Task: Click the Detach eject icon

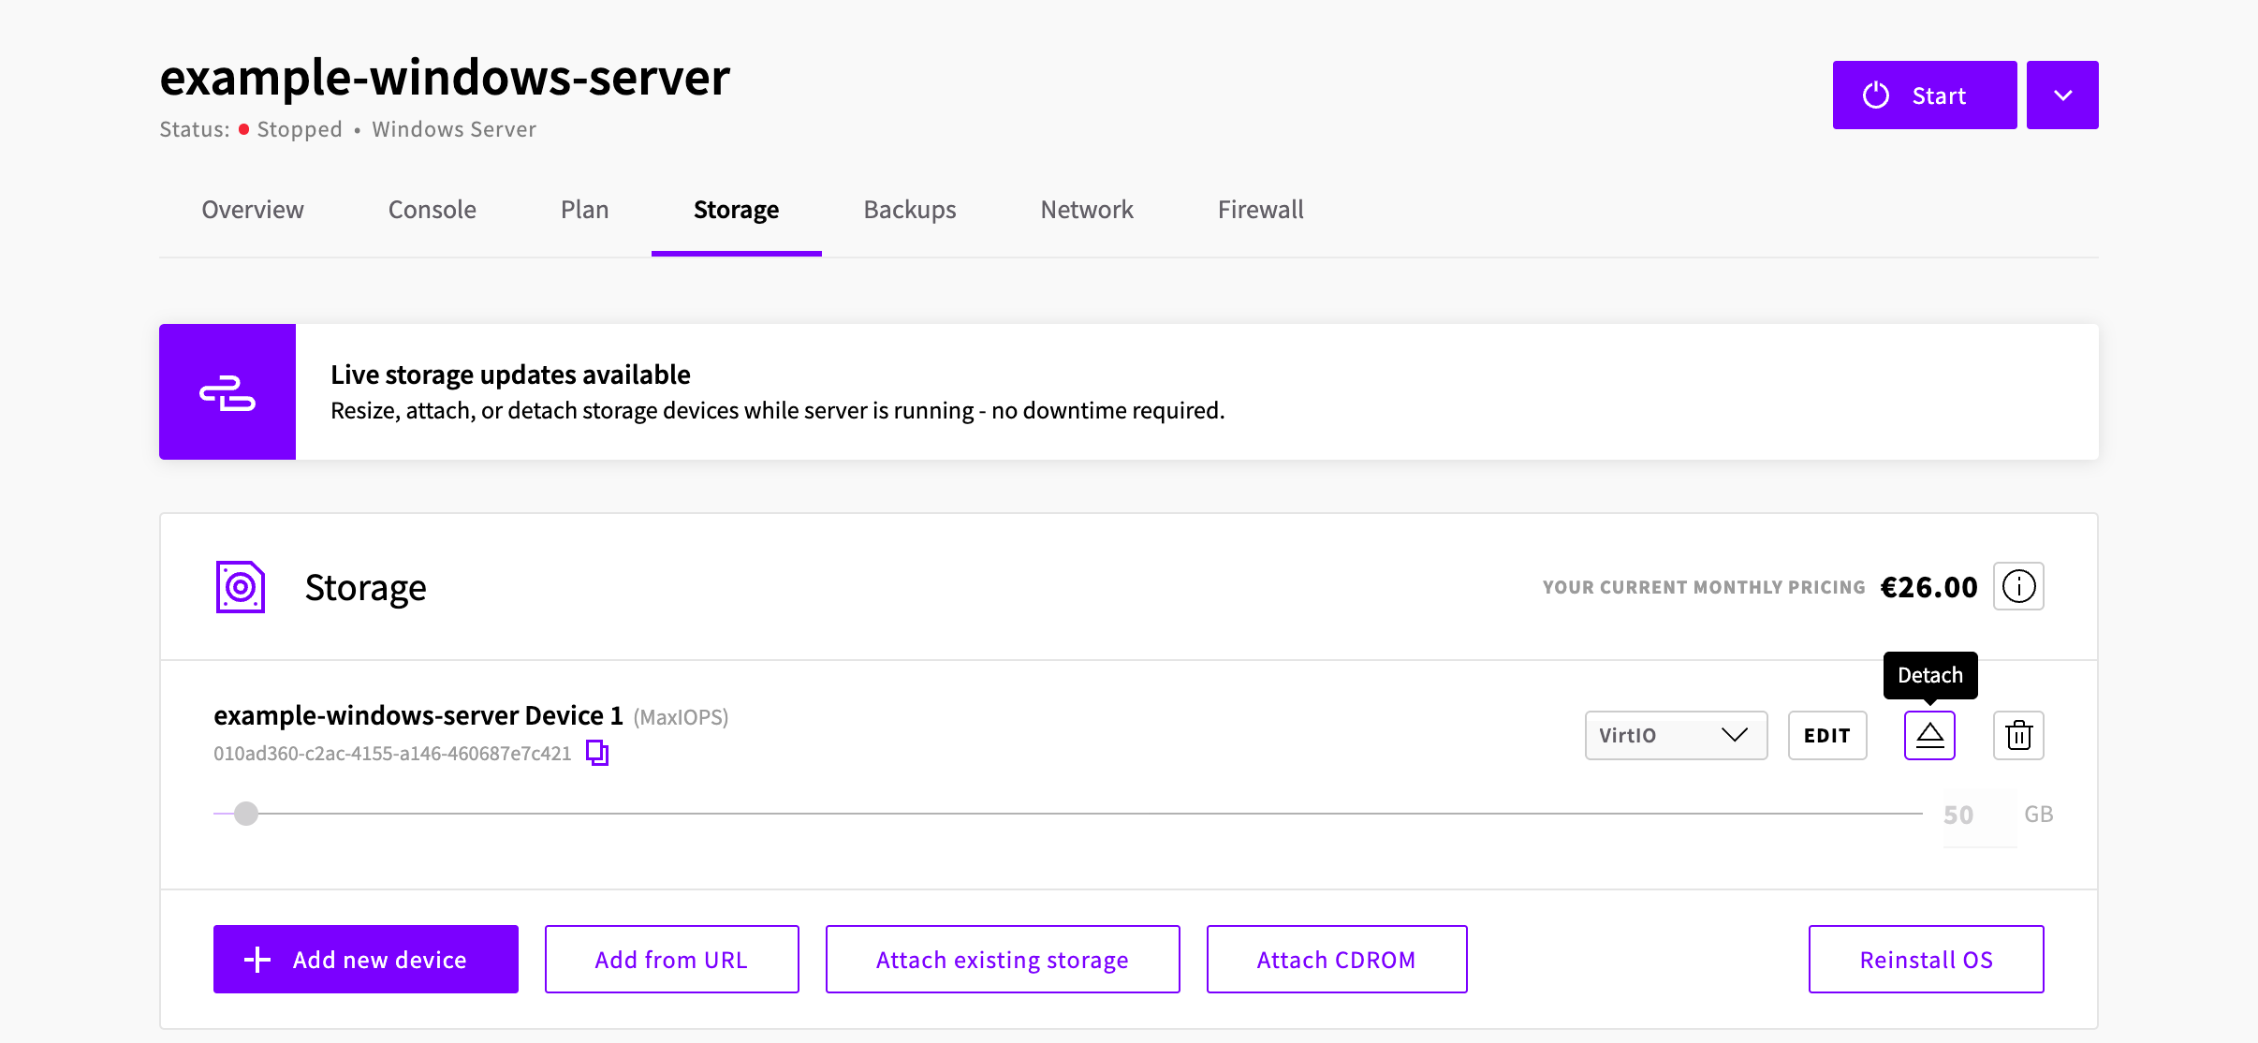Action: [x=1929, y=735]
